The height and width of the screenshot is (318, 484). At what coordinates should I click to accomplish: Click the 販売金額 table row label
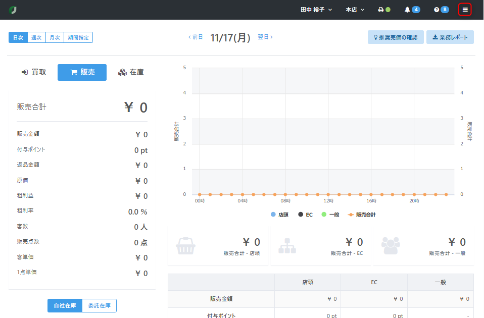(221, 299)
